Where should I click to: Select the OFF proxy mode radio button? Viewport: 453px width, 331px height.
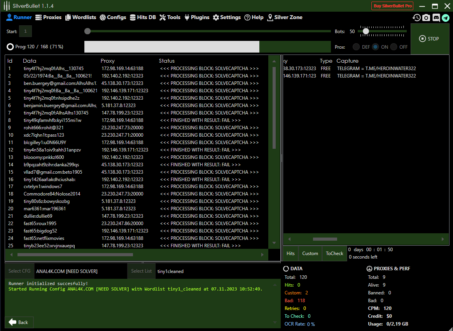pos(394,47)
